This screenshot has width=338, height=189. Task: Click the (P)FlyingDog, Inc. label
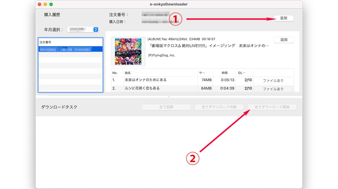(x=162, y=55)
